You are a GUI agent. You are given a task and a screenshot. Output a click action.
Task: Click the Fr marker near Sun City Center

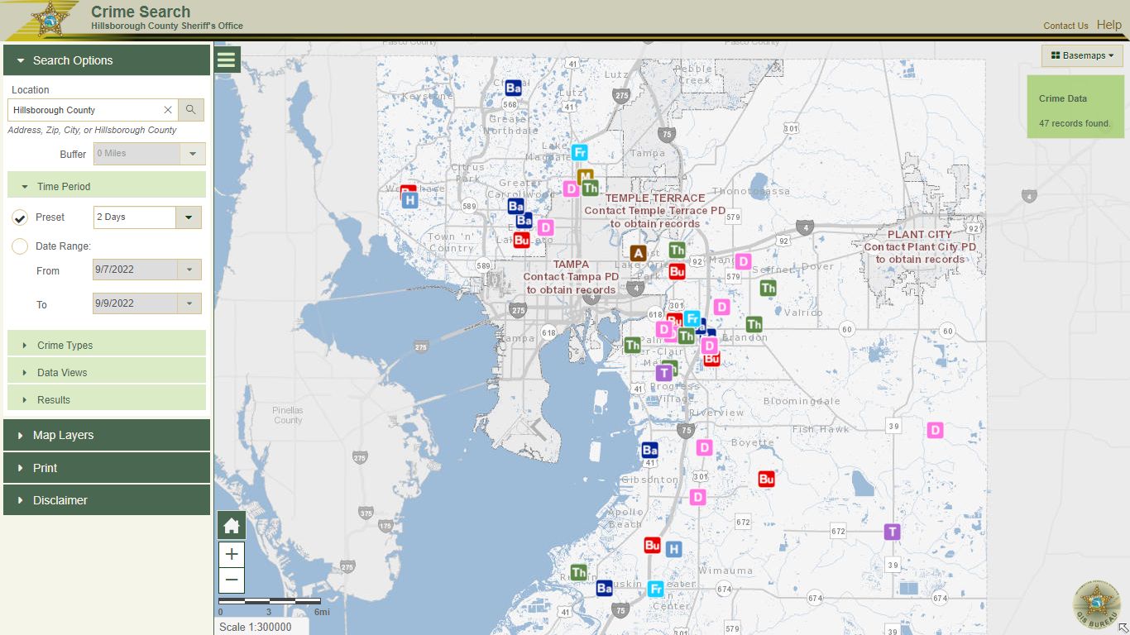pyautogui.click(x=656, y=589)
